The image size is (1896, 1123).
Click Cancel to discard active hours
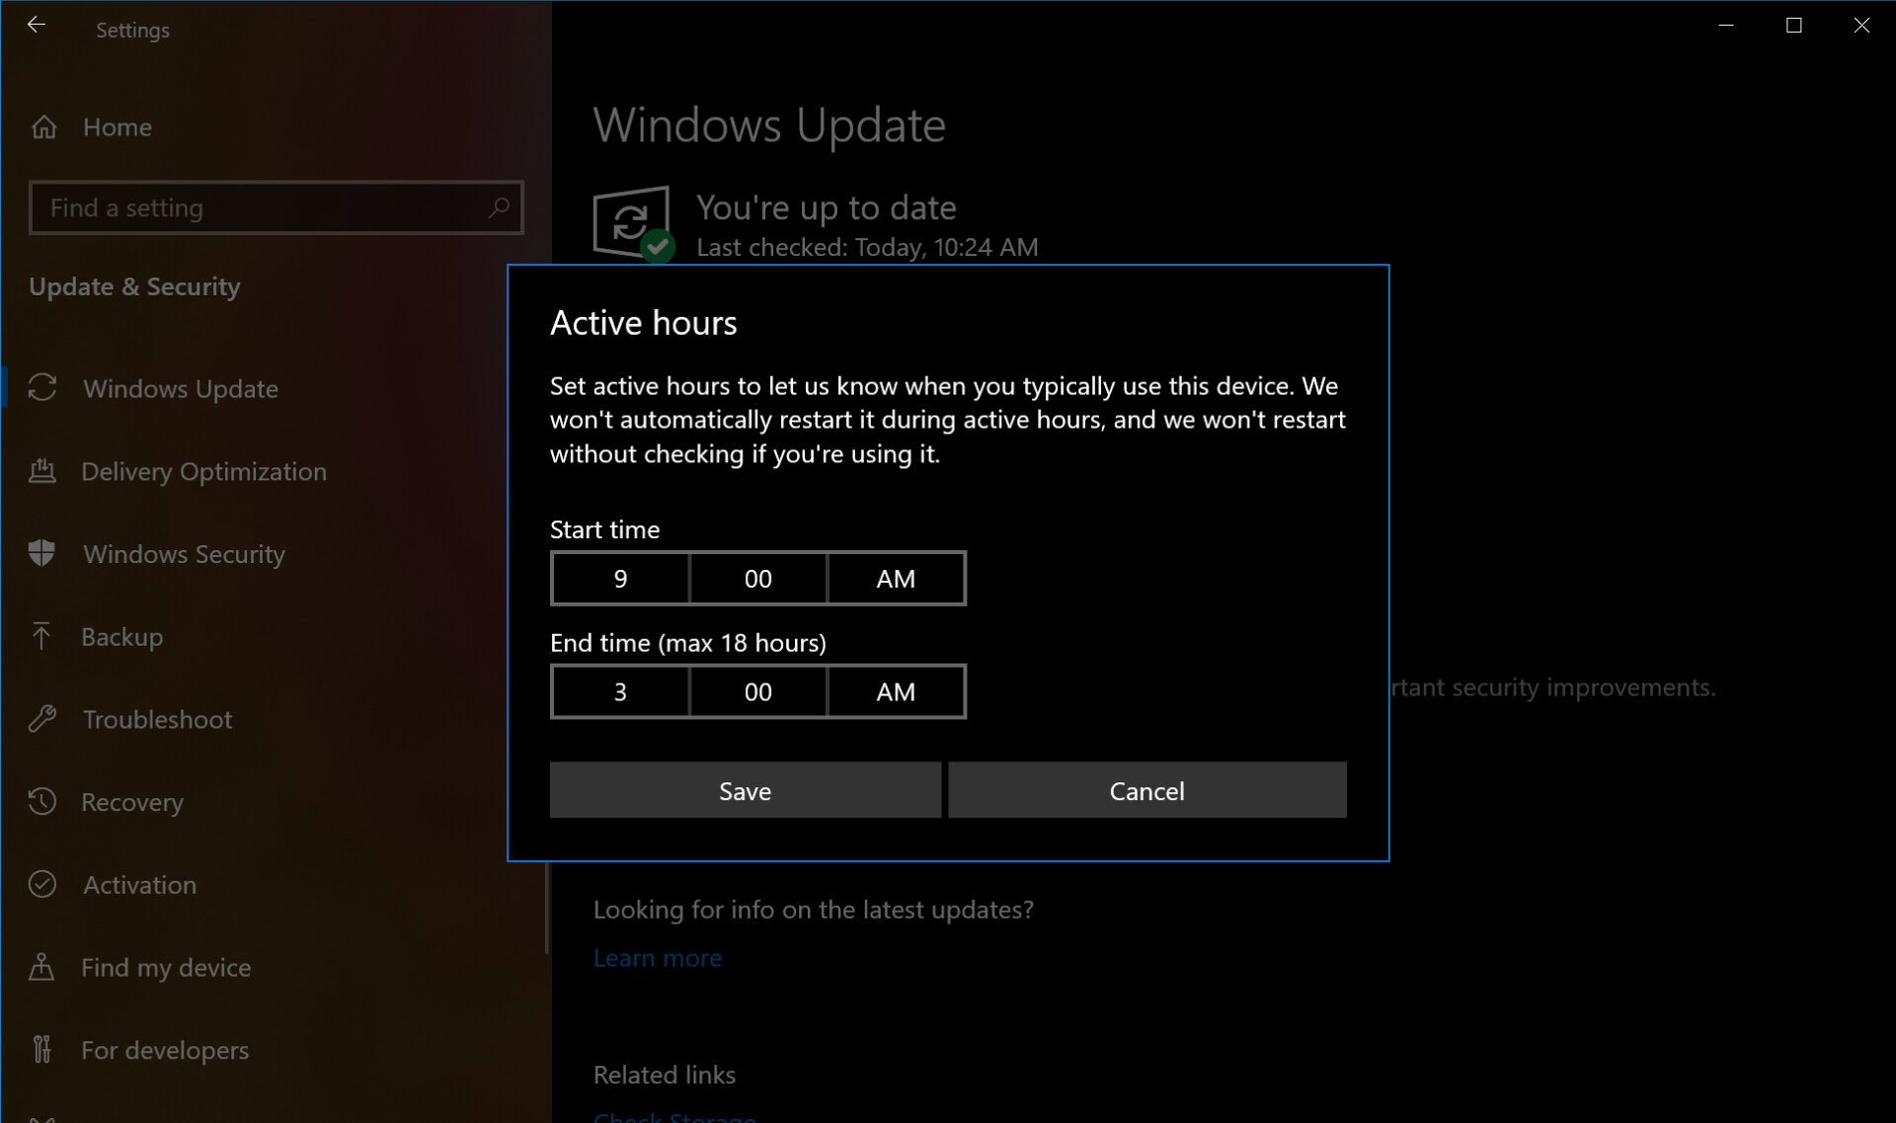click(x=1147, y=790)
